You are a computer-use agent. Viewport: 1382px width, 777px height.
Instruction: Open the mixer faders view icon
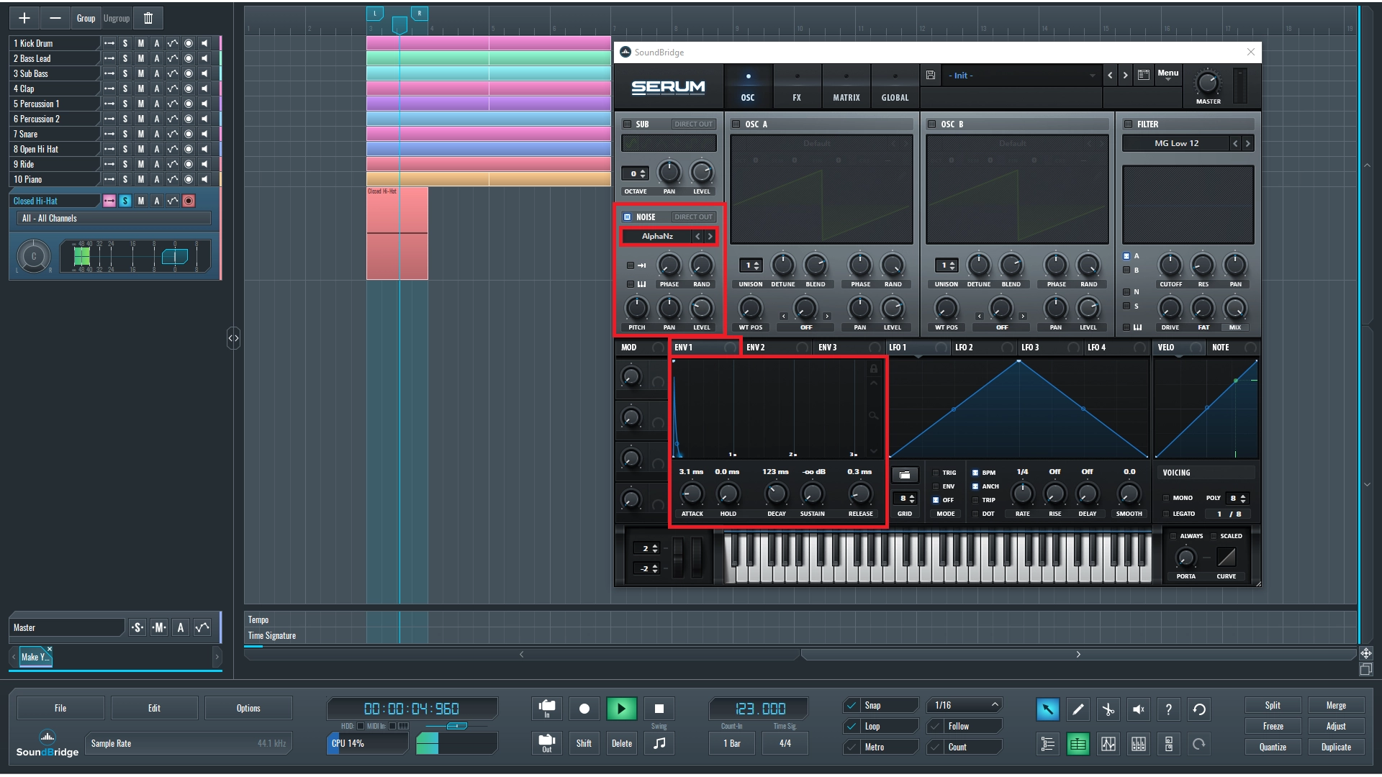pyautogui.click(x=1139, y=744)
